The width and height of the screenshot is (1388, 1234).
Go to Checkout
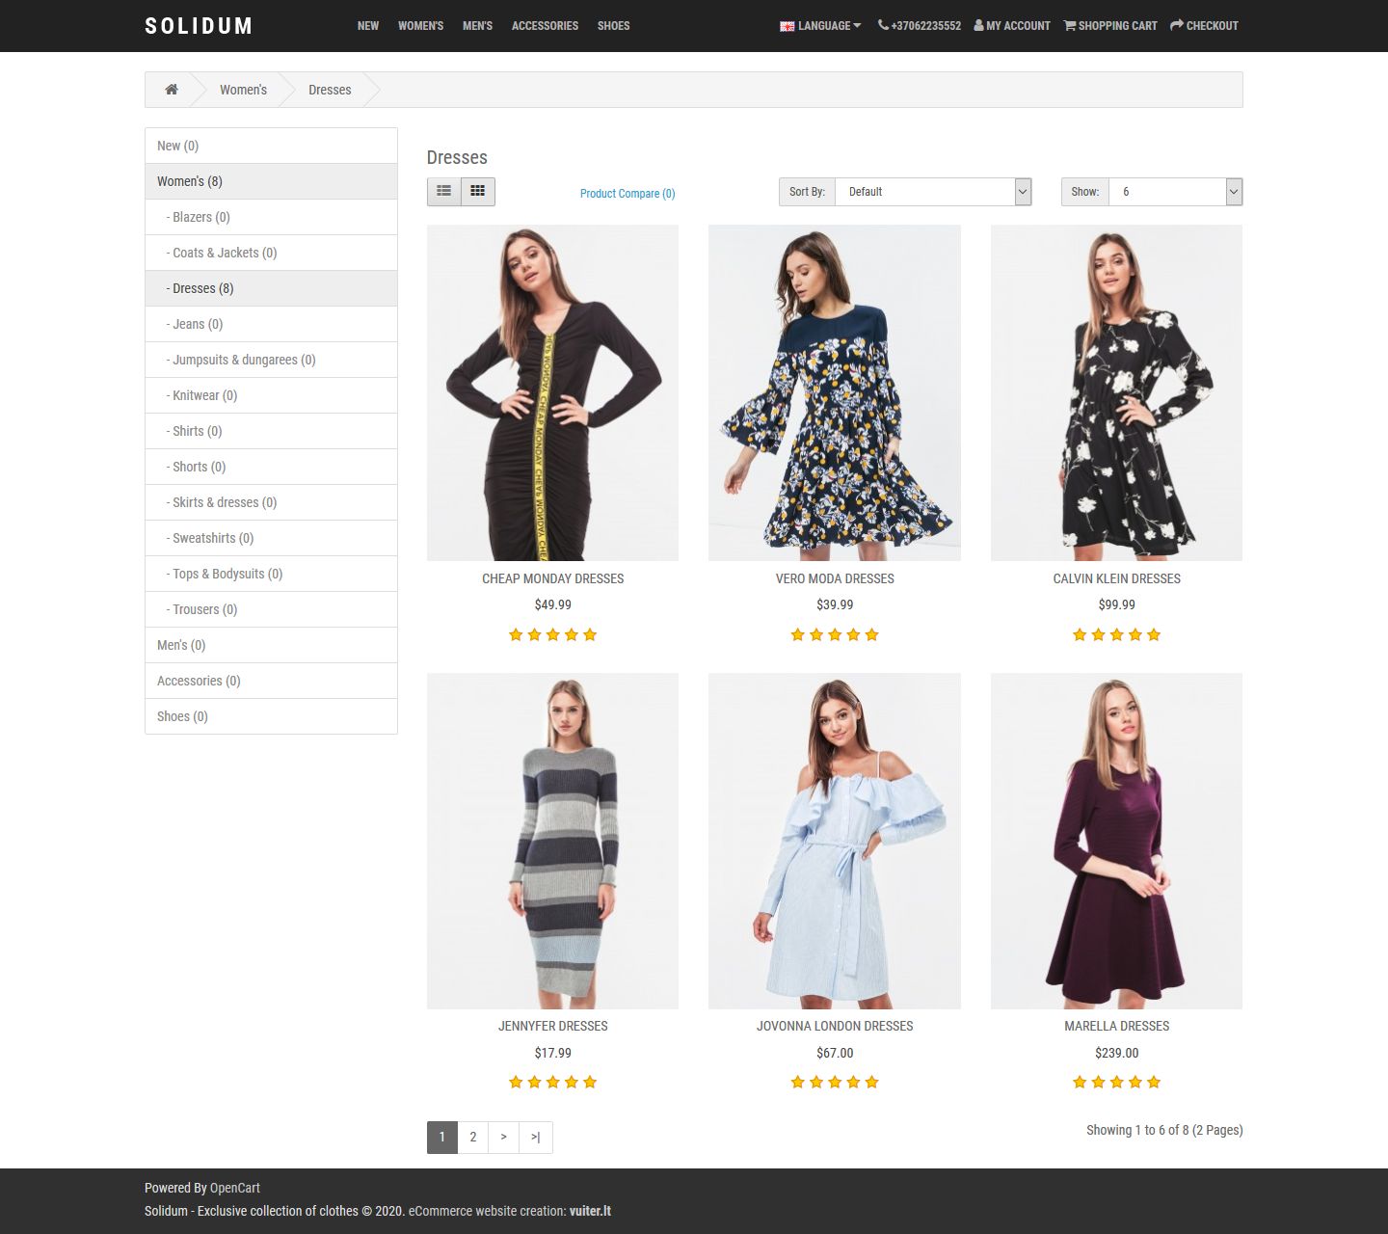1205,26
